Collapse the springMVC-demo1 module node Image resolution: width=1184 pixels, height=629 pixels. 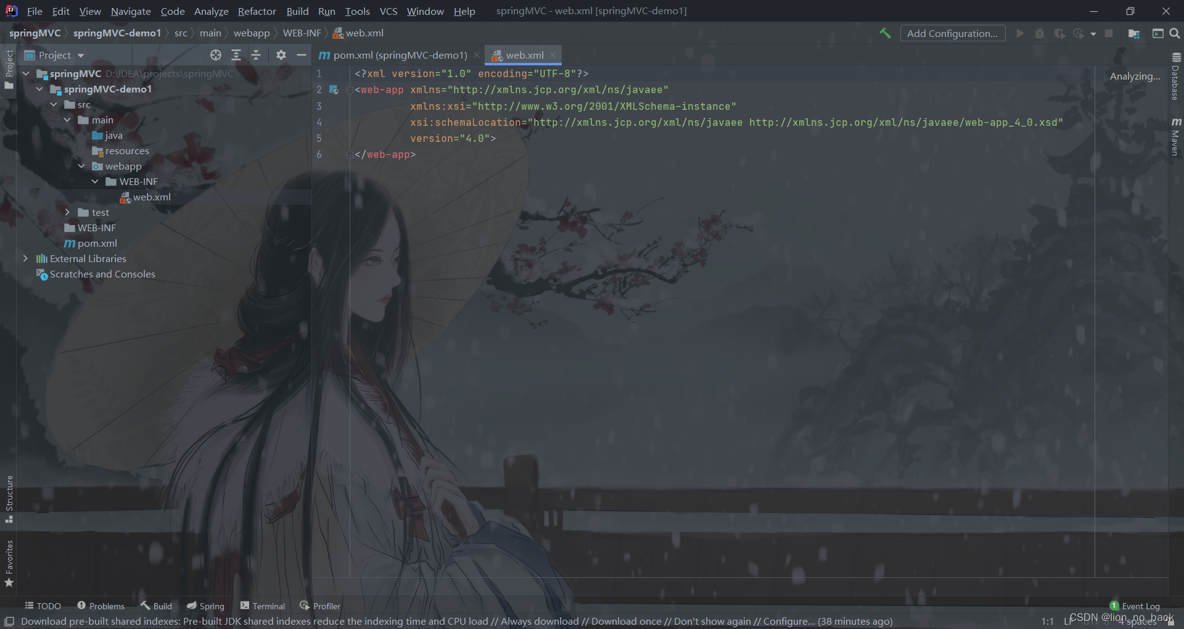(x=39, y=89)
